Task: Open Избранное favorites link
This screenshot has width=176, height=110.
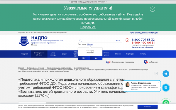Action: click(153, 62)
